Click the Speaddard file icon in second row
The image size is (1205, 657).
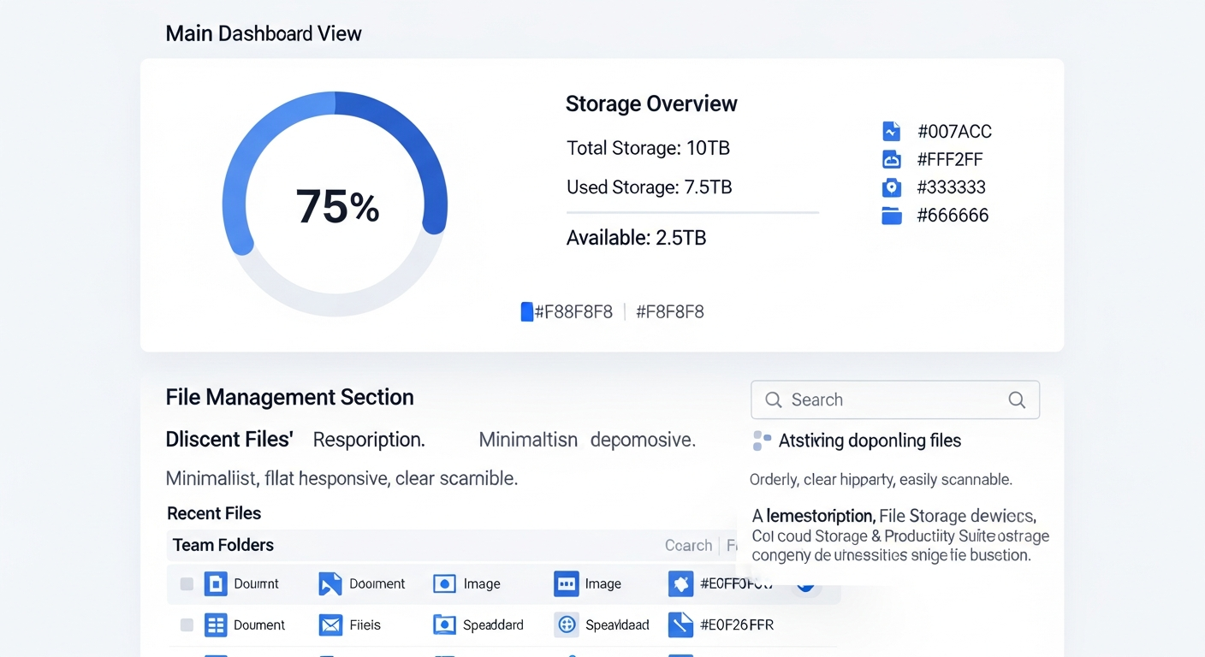pos(444,625)
